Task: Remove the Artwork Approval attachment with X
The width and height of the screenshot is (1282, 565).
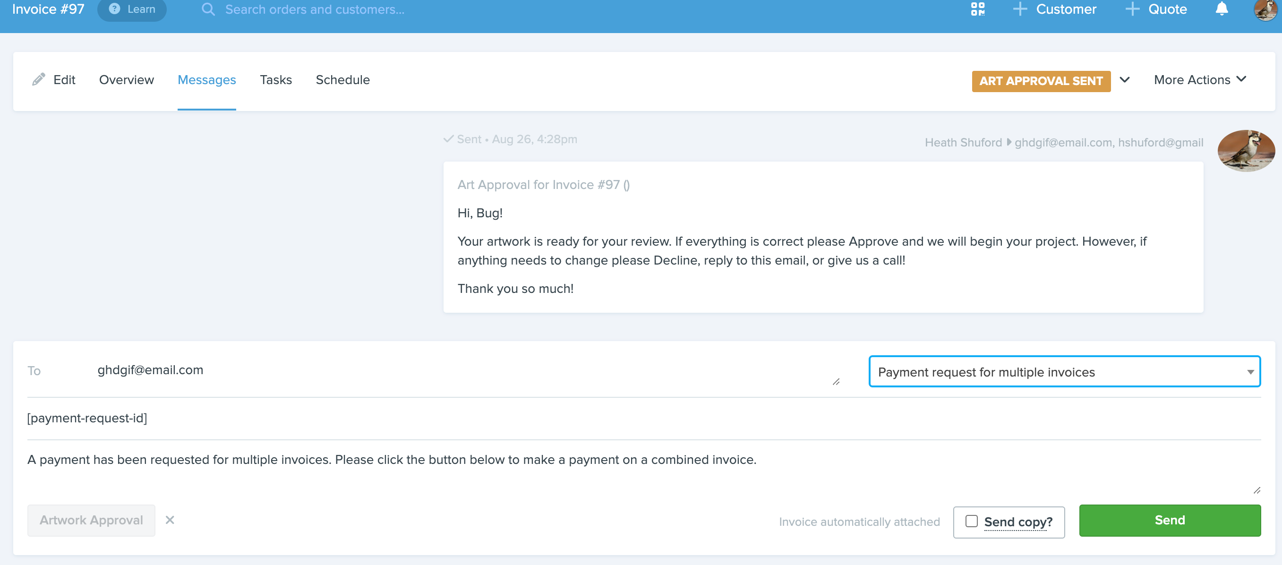Action: [170, 520]
